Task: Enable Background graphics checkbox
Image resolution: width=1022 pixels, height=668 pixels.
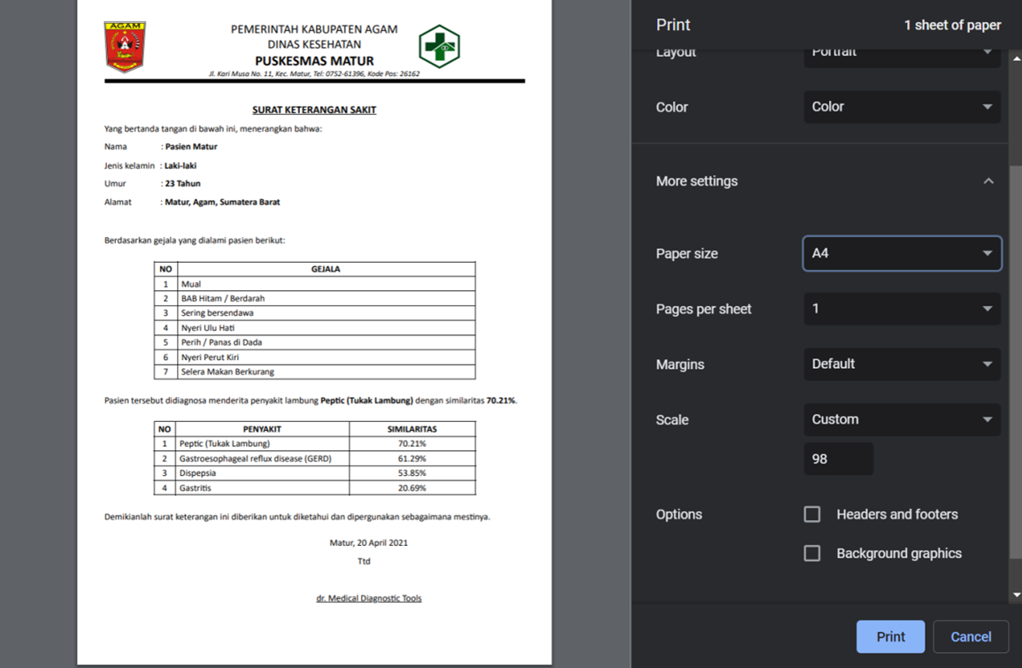Action: pyautogui.click(x=812, y=553)
